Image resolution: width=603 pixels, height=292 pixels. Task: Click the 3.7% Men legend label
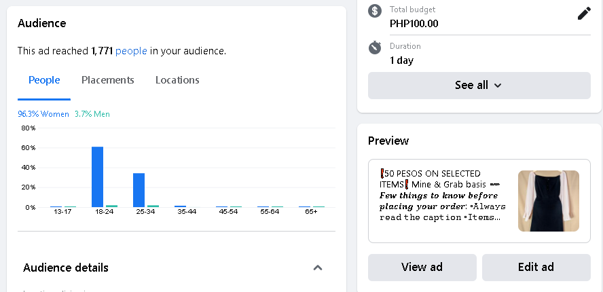[92, 114]
